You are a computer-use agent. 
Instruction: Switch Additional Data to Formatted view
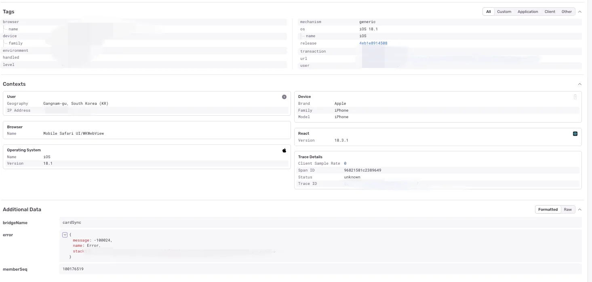(548, 210)
